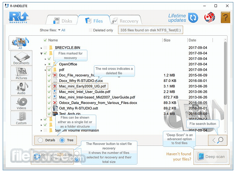
Task: Click the Lifetime updates refresh icon
Action: coord(193,18)
